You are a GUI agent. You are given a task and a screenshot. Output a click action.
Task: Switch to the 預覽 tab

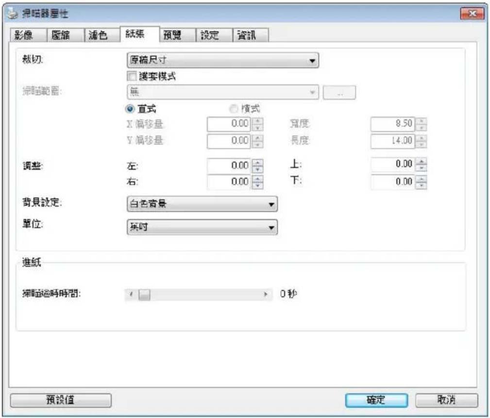click(177, 35)
